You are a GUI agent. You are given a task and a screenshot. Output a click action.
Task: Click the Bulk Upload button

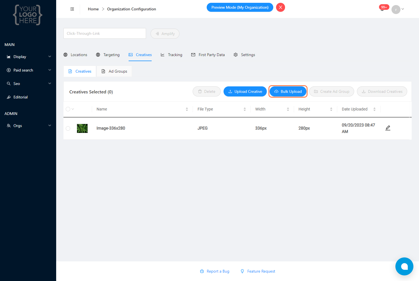288,91
